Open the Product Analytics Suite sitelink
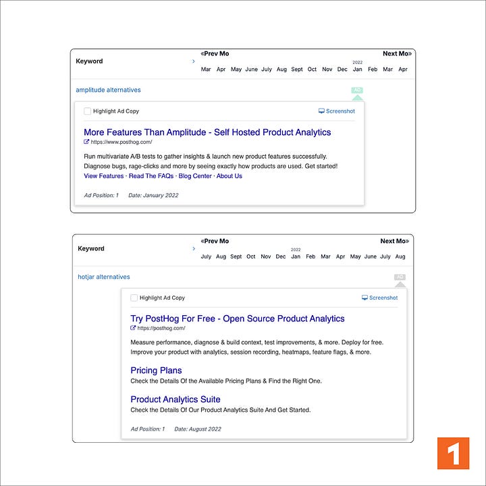This screenshot has width=486, height=486. click(175, 399)
